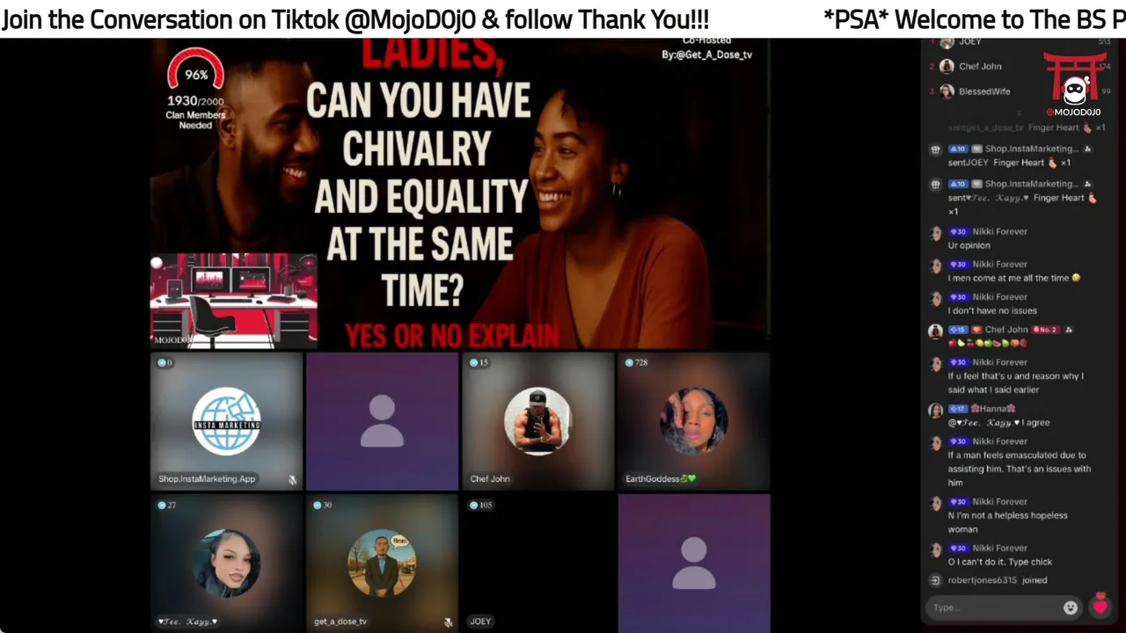Click the MOJODOJO ninja gate logo
Screen dimensions: 1126x633
tap(1074, 80)
